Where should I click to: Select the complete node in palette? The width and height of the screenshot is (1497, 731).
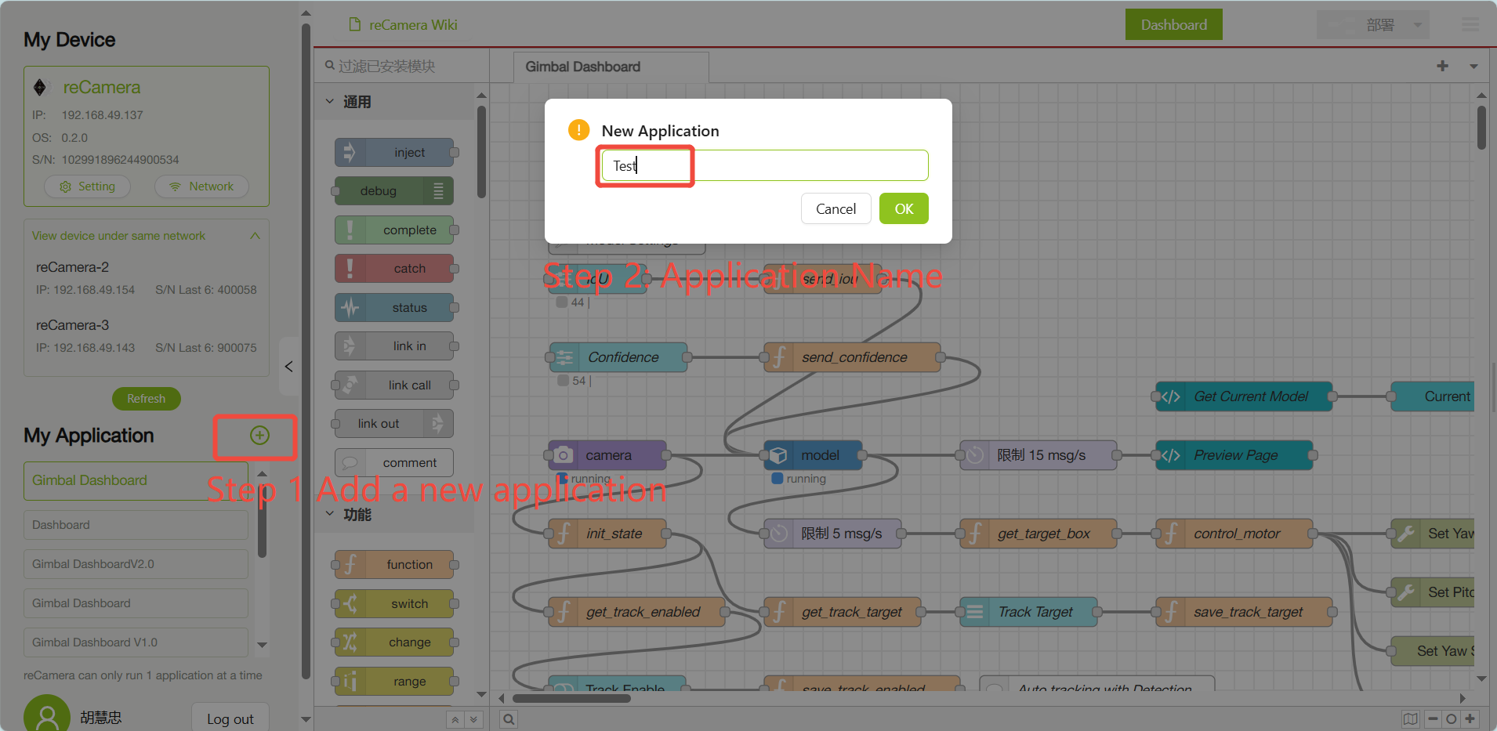394,230
